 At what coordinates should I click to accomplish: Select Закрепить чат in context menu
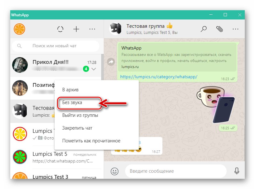pos(77,128)
